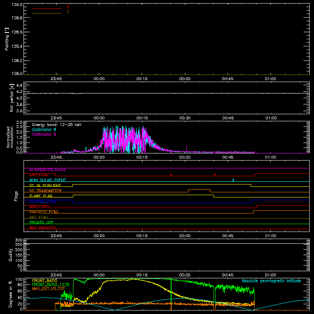This screenshot has width=314, height=314.
Task: Click the yellow FRONT_RATIO legend label
Action: (x=45, y=281)
